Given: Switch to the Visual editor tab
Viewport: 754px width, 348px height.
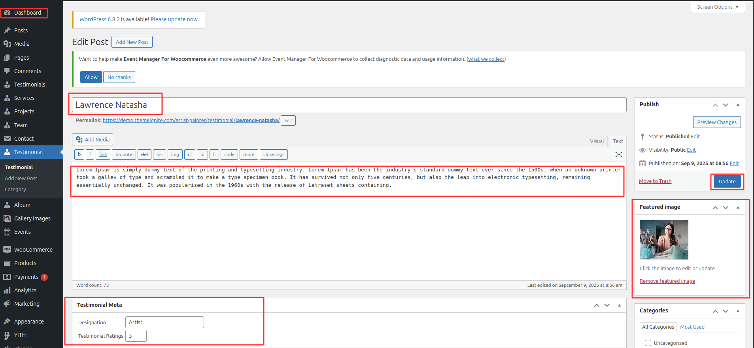Looking at the screenshot, I should pyautogui.click(x=597, y=141).
